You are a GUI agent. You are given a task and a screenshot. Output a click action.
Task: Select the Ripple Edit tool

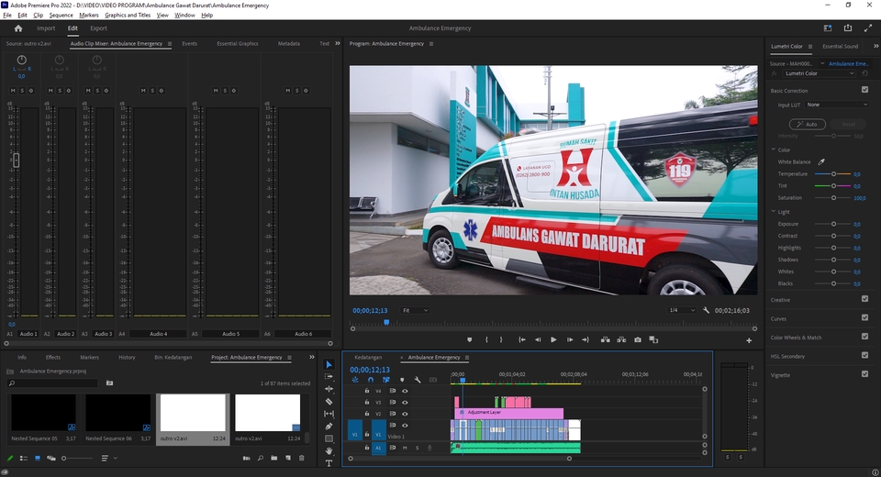[329, 389]
